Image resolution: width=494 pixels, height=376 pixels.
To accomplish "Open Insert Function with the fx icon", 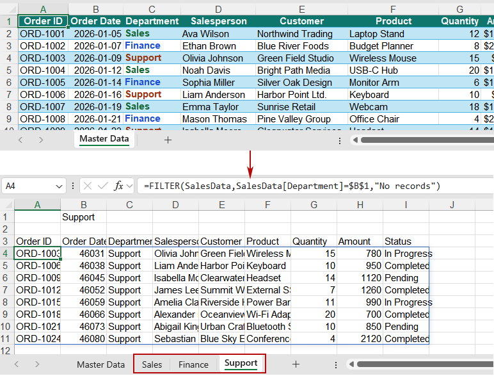I will [x=118, y=186].
